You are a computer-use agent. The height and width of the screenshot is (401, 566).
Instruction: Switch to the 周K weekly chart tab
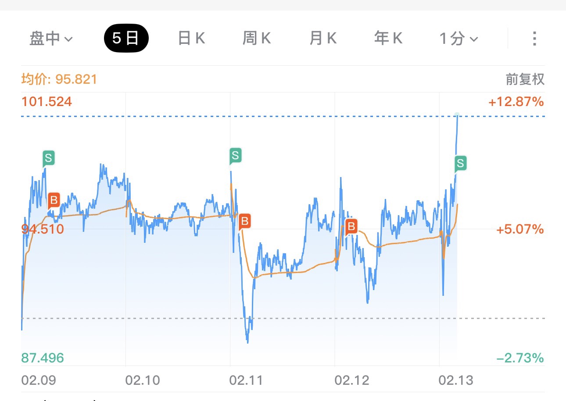coord(257,39)
